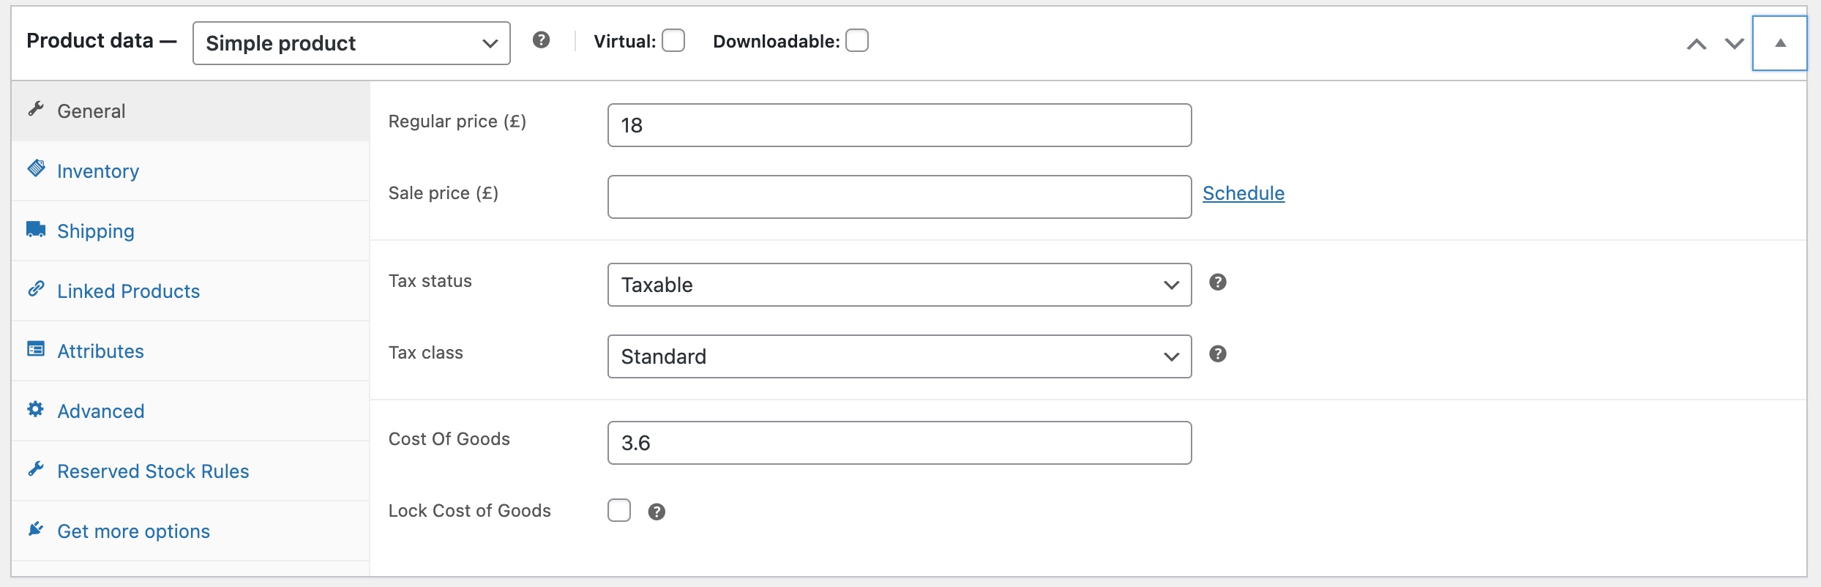Open the Tax class Standard dropdown
Image resolution: width=1821 pixels, height=587 pixels.
pyautogui.click(x=899, y=356)
